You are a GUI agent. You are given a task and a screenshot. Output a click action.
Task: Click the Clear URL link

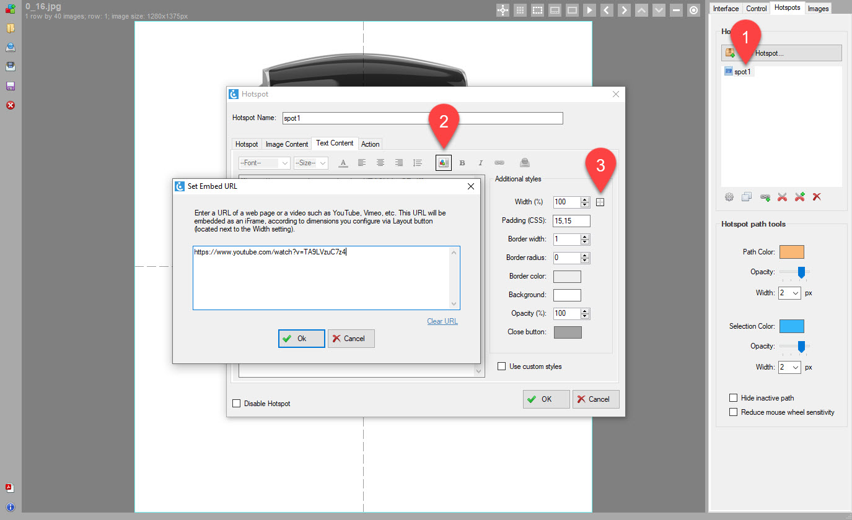tap(442, 321)
